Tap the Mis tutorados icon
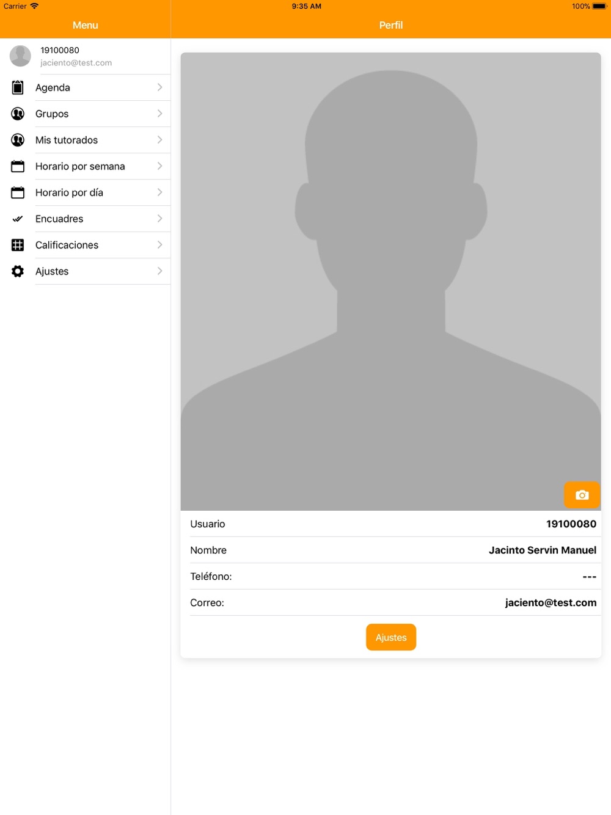Viewport: 611px width, 815px height. [18, 140]
